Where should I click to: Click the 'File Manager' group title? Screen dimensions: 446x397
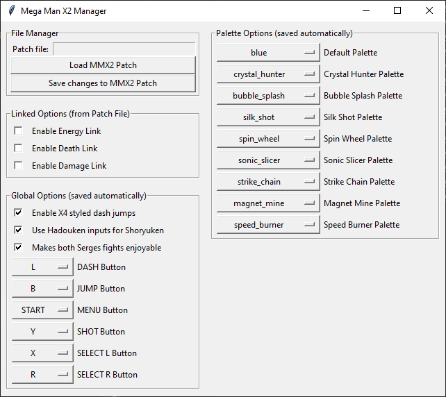pyautogui.click(x=35, y=33)
